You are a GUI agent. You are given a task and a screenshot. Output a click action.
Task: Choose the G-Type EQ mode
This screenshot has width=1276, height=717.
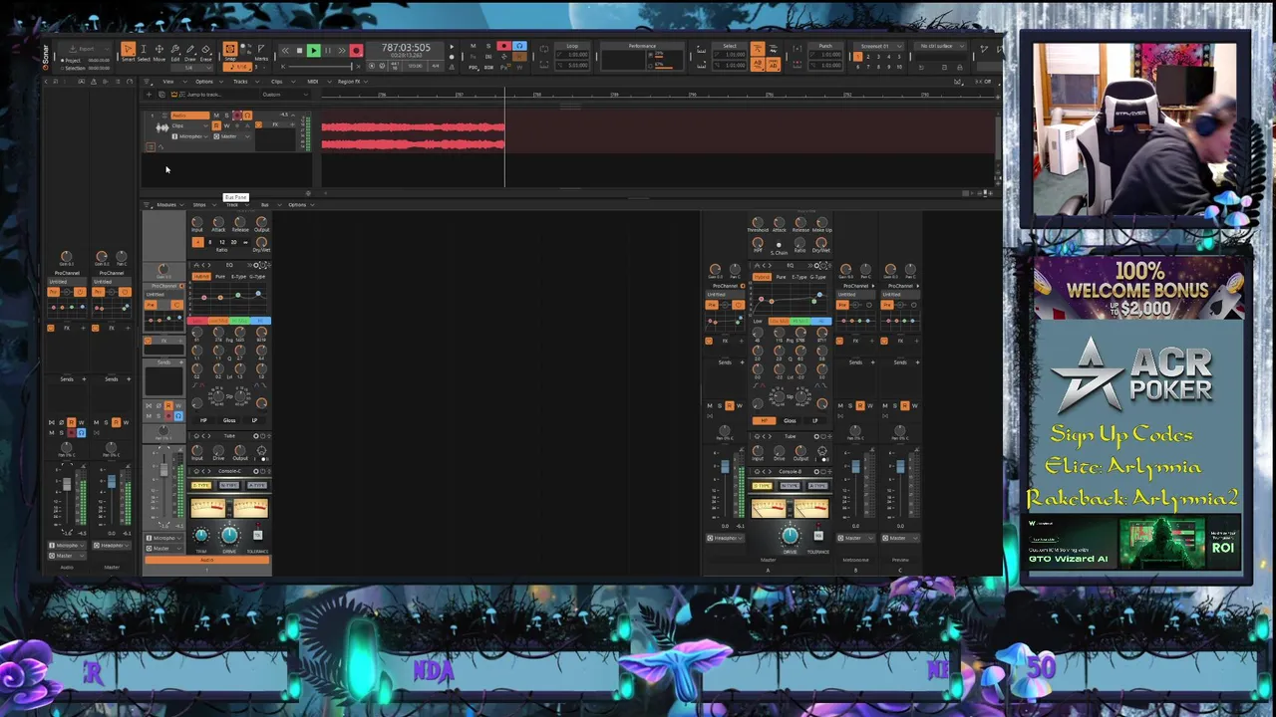coord(257,277)
